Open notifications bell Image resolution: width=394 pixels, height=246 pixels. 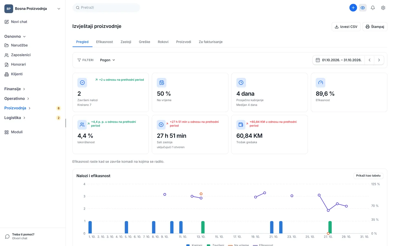[x=373, y=8]
